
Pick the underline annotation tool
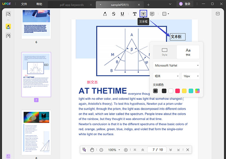pos(122,14)
